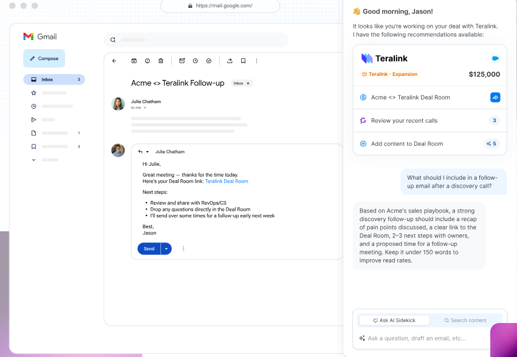The height and width of the screenshot is (357, 517).
Task: Open Acme <> Teralink Deal Room row
Action: (430, 98)
